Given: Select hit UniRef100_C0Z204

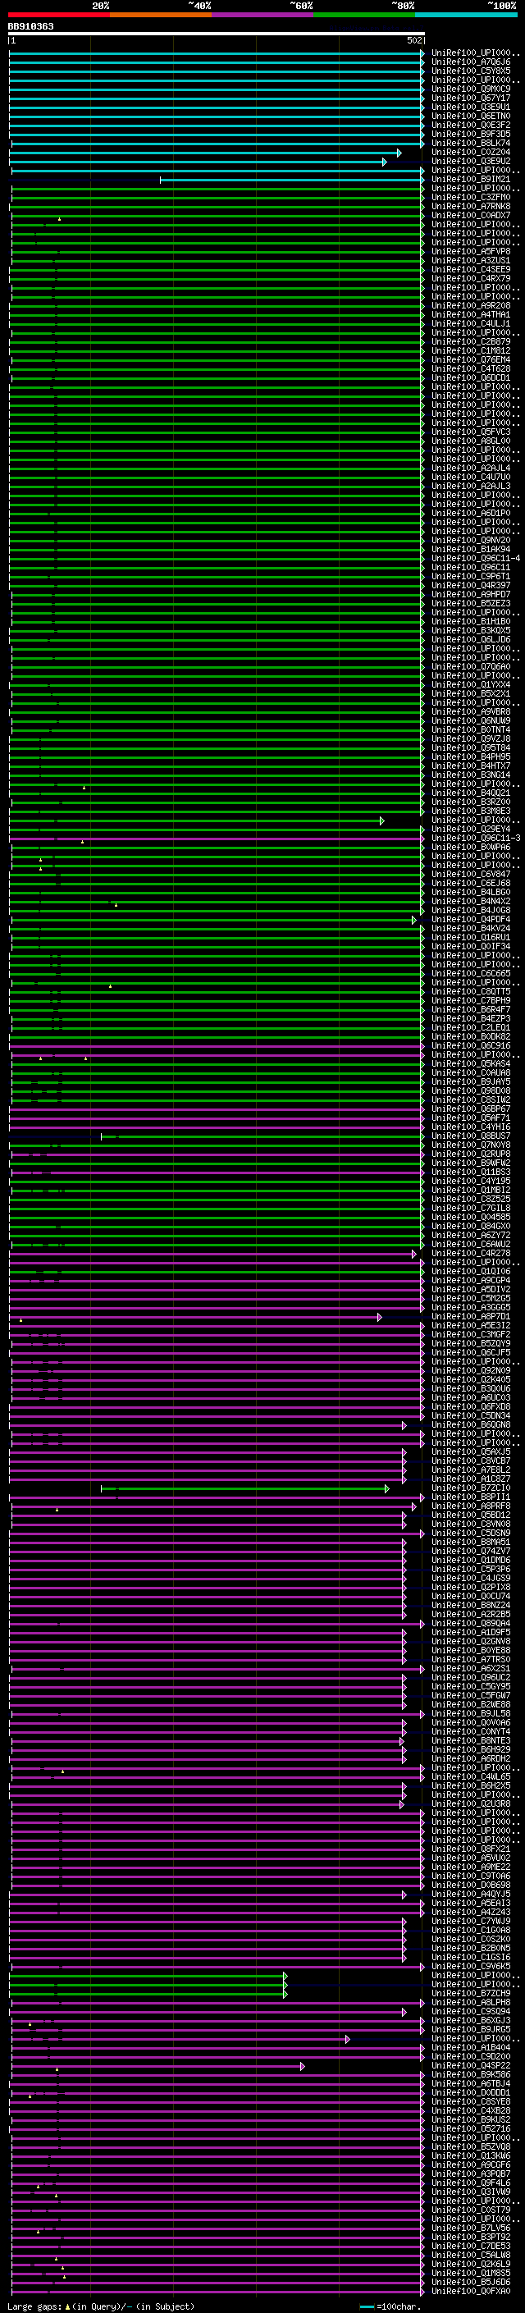Looking at the screenshot, I should (471, 152).
